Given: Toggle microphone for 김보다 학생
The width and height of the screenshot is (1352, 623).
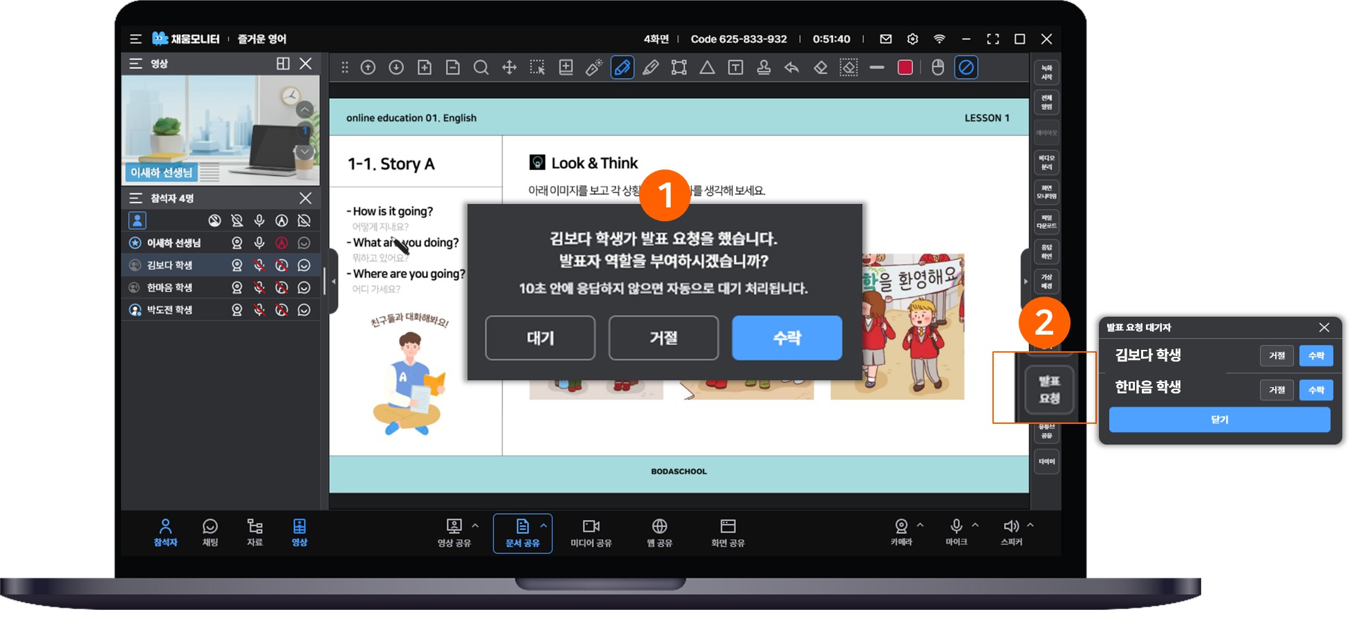Looking at the screenshot, I should [259, 266].
